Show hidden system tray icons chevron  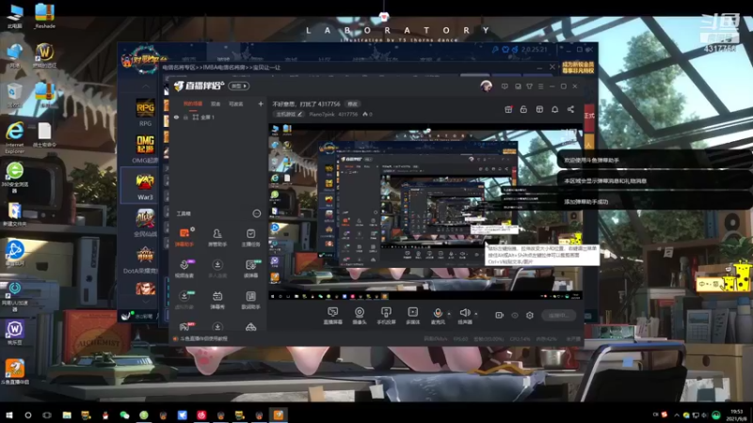tap(677, 415)
